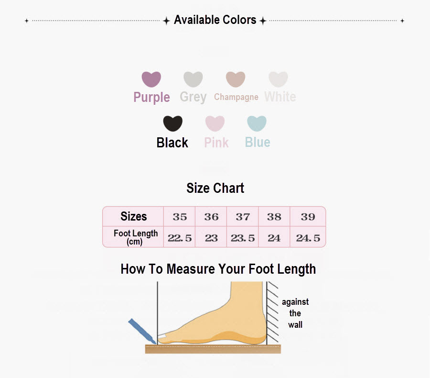Click the pink heart icon

click(x=215, y=123)
